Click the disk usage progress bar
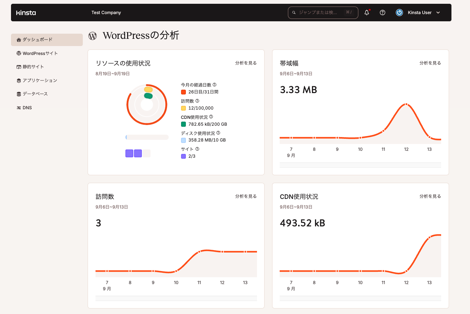The width and height of the screenshot is (470, 314). [x=146, y=137]
